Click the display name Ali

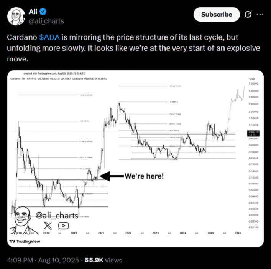click(x=33, y=12)
